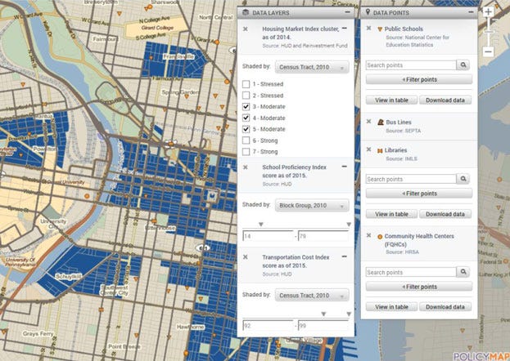Remove the Transportation Cost Index layer
The image size is (510, 361).
[x=246, y=257]
